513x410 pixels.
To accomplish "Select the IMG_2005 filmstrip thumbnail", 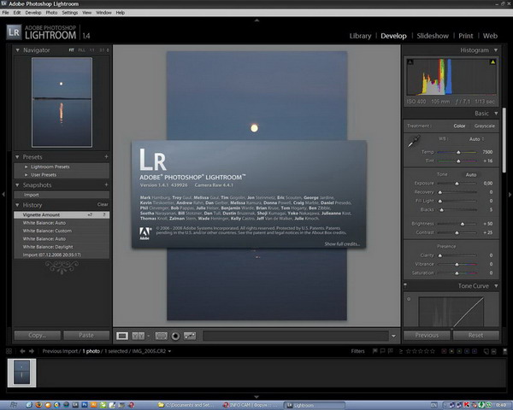I will [x=21, y=373].
